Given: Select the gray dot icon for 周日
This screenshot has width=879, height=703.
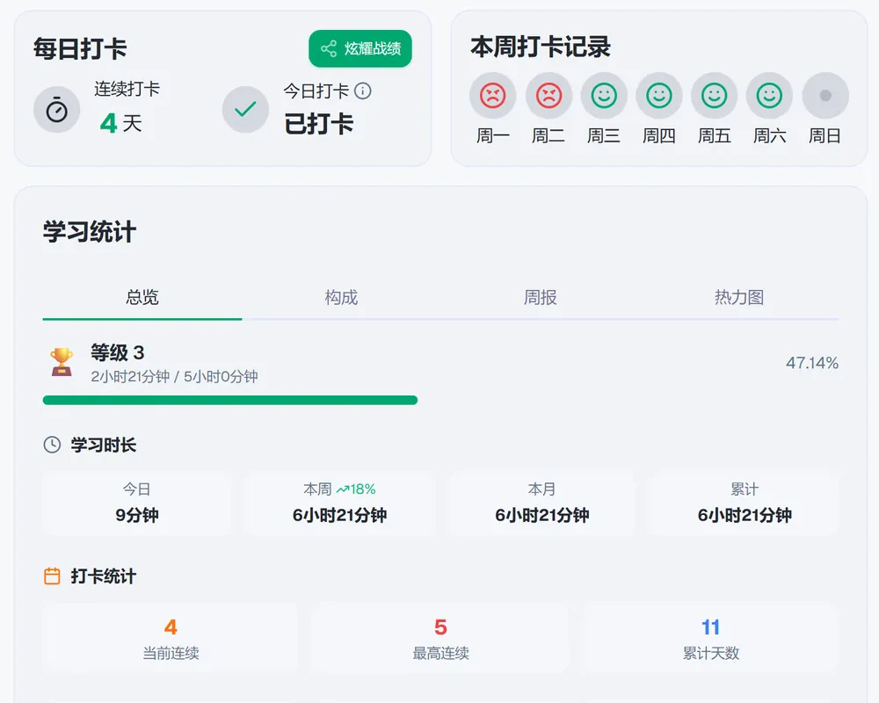Looking at the screenshot, I should [x=825, y=95].
